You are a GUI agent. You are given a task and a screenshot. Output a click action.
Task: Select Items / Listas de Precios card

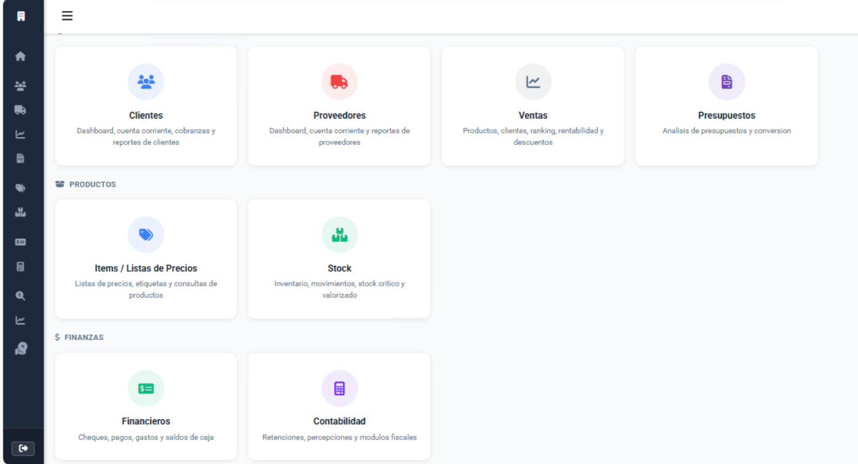click(146, 259)
